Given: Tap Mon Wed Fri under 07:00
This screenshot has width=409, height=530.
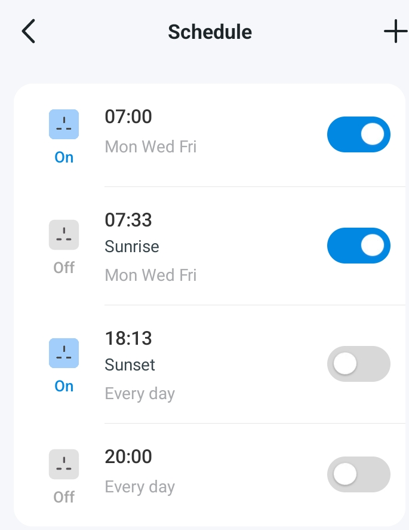Looking at the screenshot, I should click(150, 146).
